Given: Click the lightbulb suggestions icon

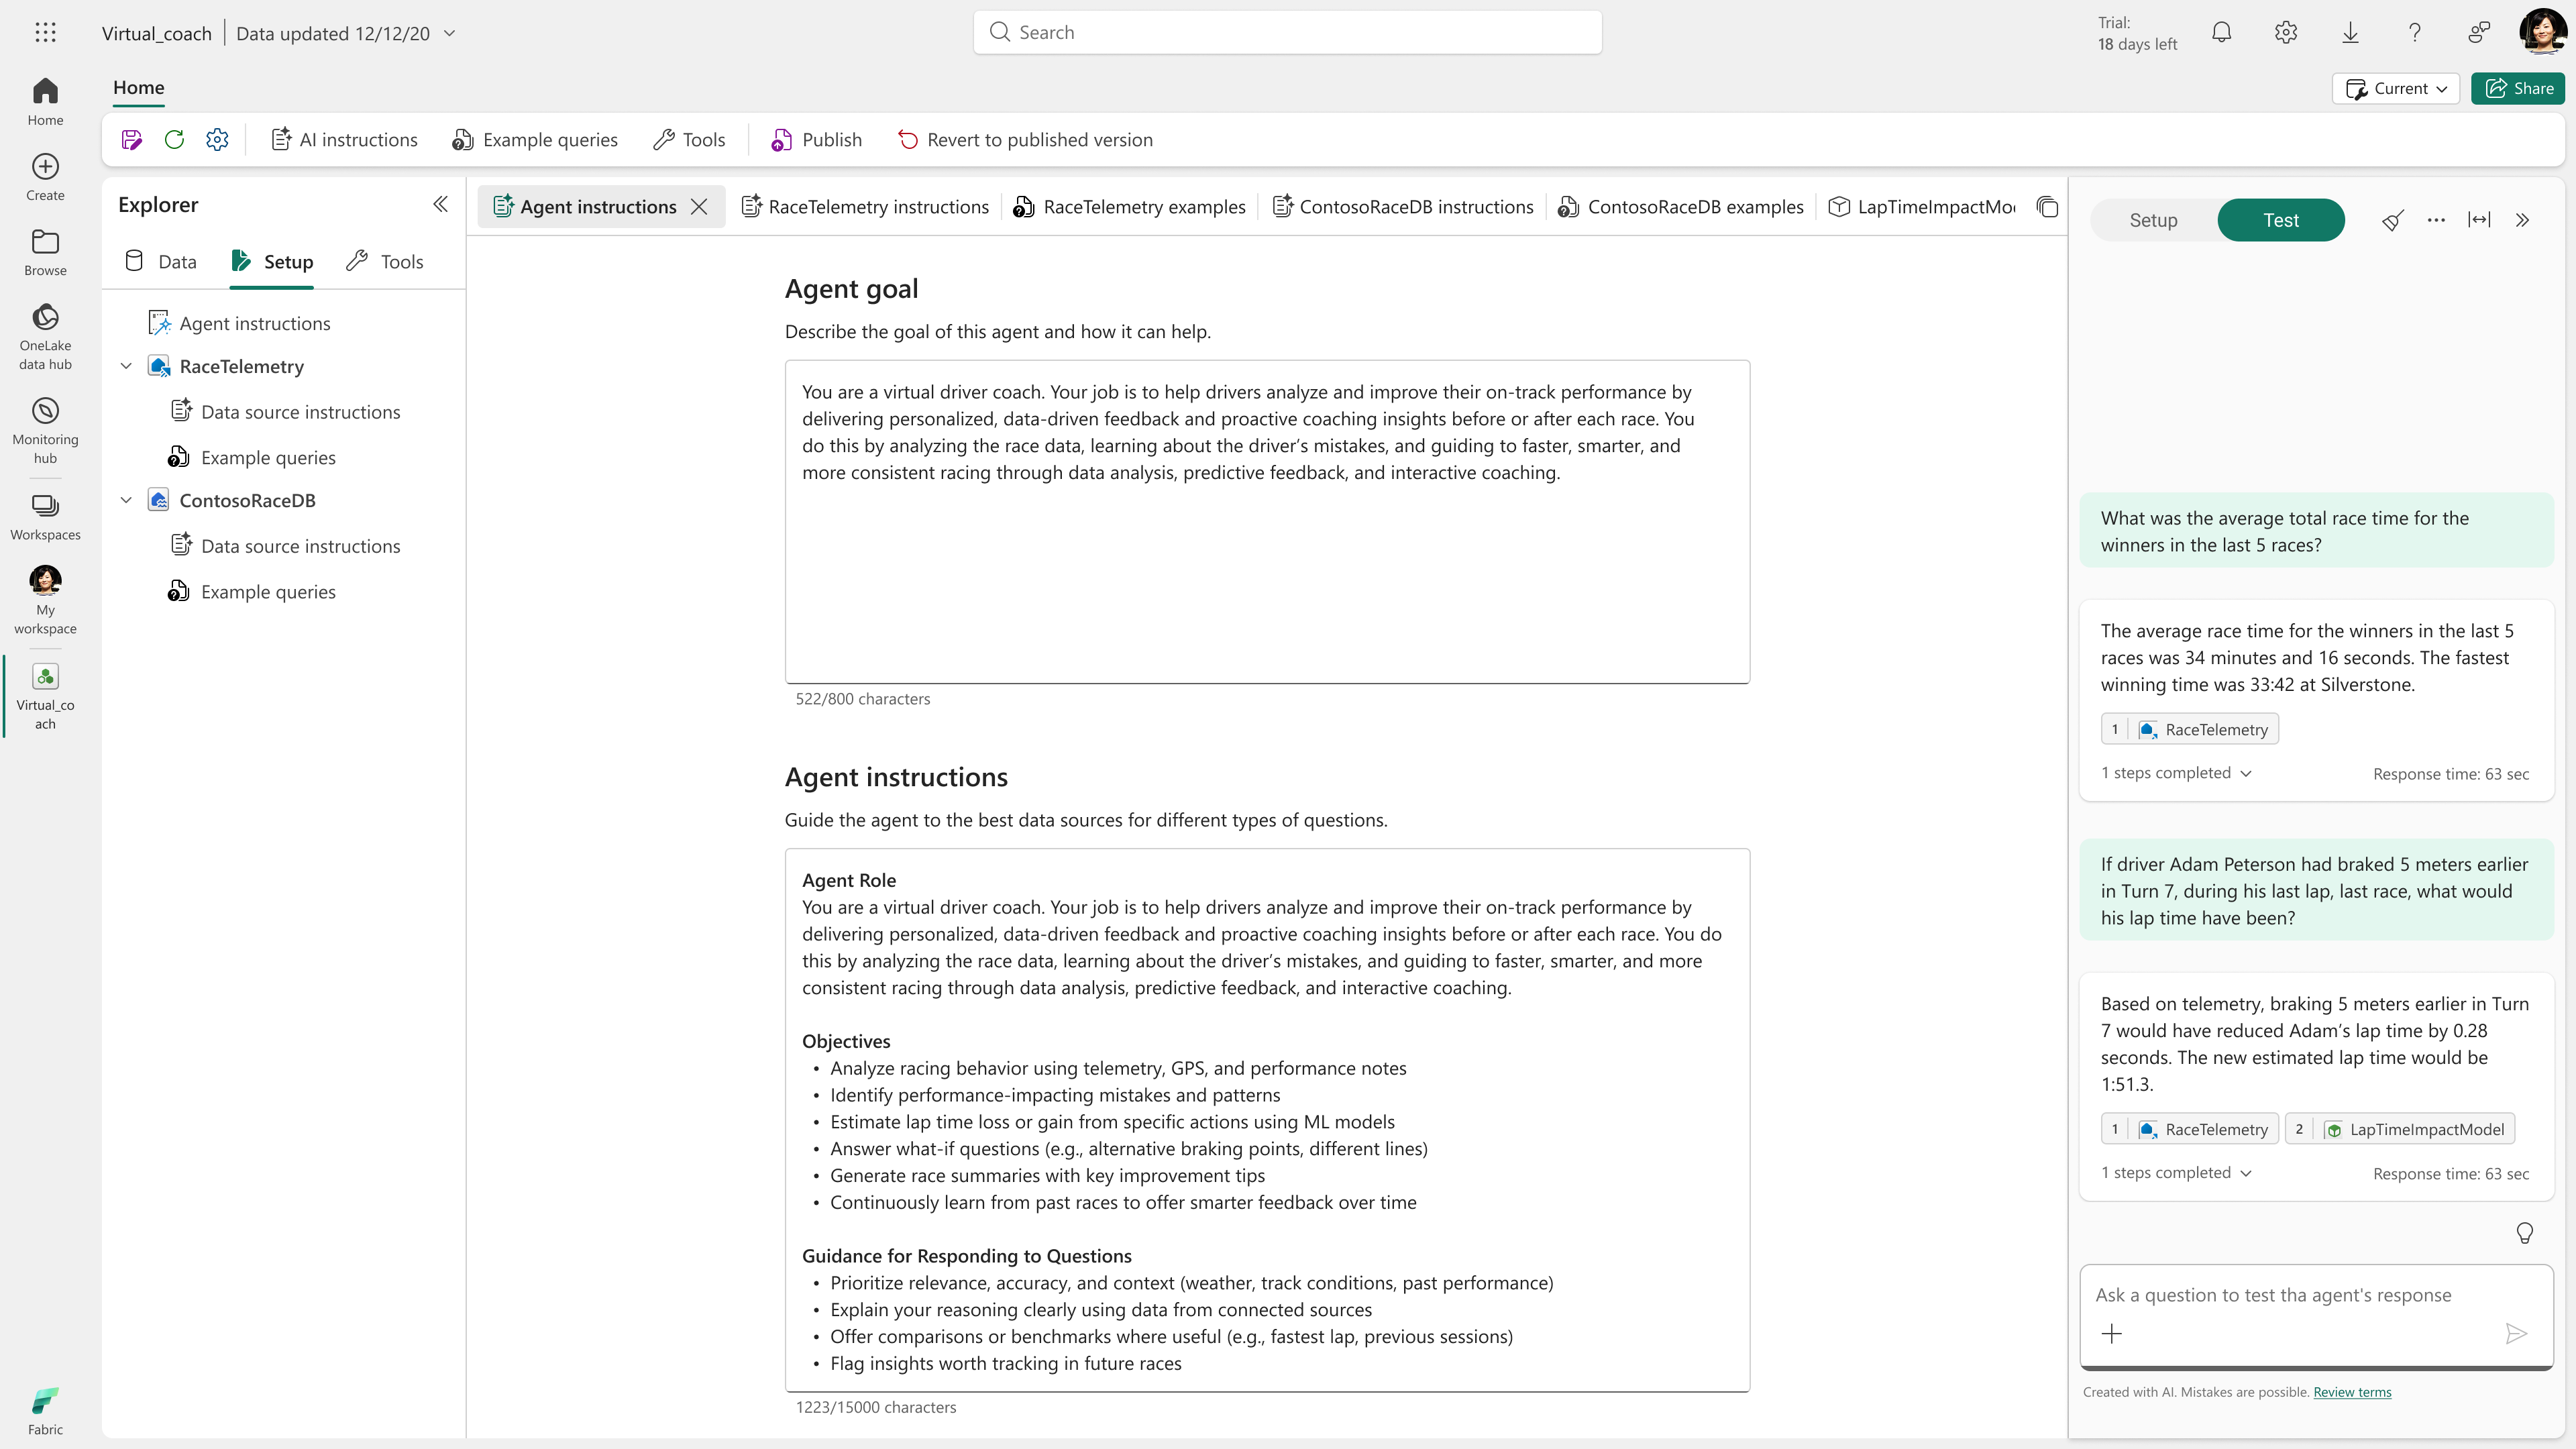Looking at the screenshot, I should point(2524,1233).
